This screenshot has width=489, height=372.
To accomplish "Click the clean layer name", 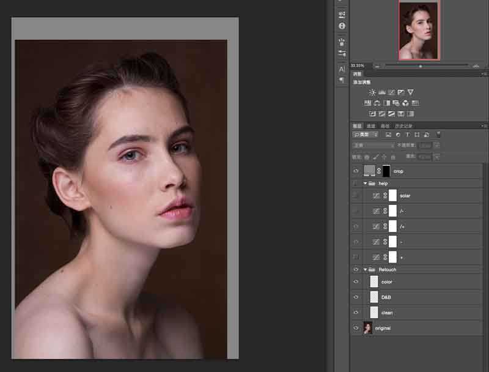I will point(389,313).
